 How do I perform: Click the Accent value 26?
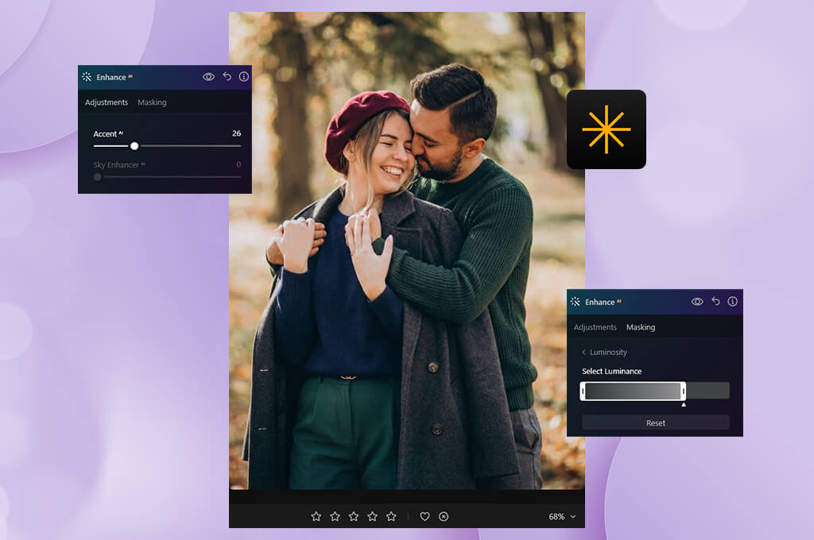tap(237, 133)
